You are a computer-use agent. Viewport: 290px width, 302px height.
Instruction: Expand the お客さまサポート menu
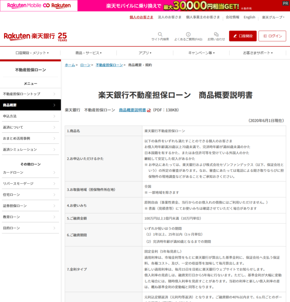point(258,53)
